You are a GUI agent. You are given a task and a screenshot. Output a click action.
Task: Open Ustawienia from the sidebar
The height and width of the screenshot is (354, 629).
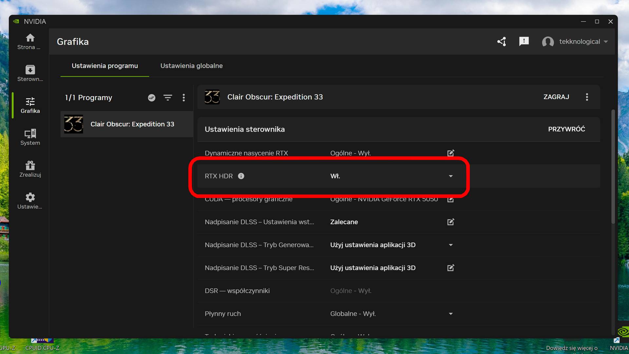[x=30, y=201]
